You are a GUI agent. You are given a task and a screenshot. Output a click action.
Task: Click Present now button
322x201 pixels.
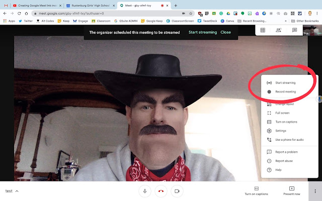pos(292,191)
